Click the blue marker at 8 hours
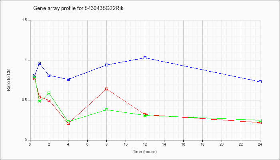This screenshot has width=280, height=160. [x=107, y=65]
